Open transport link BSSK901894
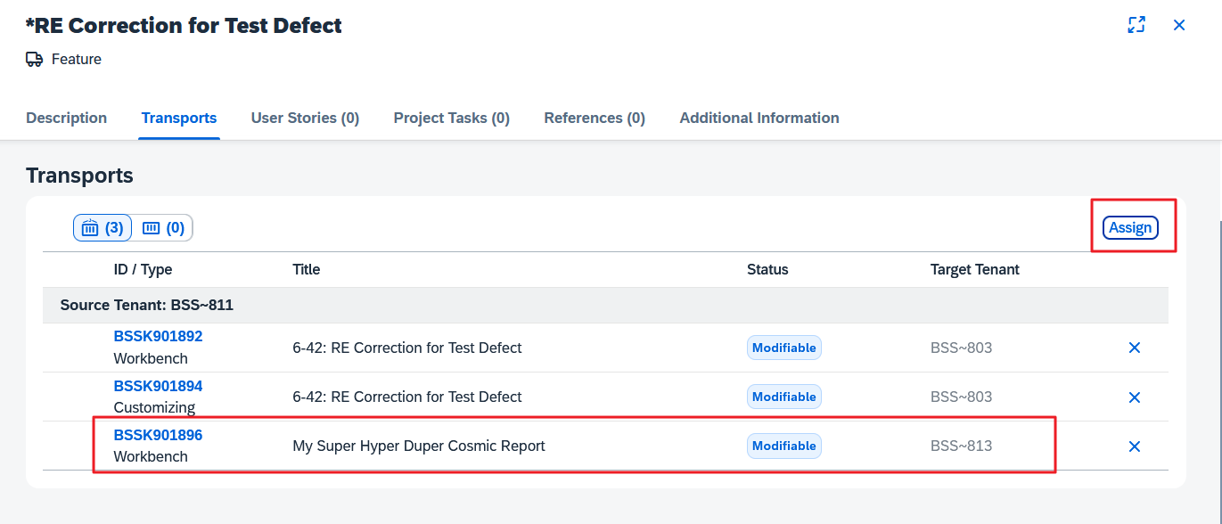This screenshot has height=524, width=1222. 158,386
